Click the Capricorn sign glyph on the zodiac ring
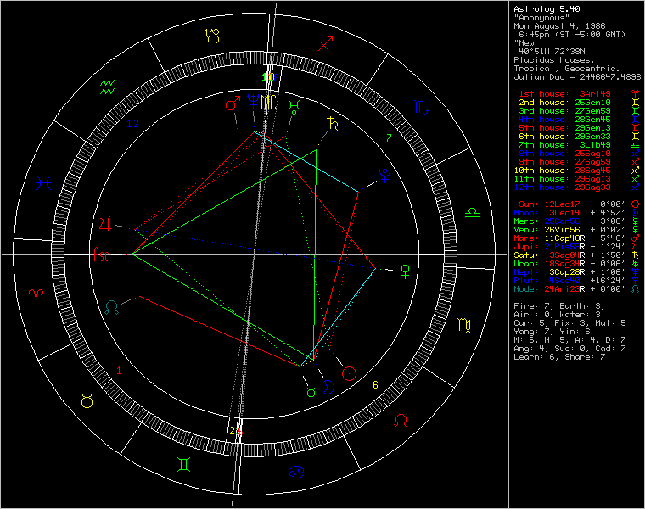The image size is (645, 509). click(212, 36)
